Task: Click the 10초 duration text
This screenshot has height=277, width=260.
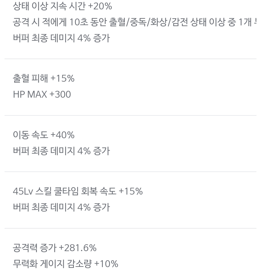Action: click(79, 22)
